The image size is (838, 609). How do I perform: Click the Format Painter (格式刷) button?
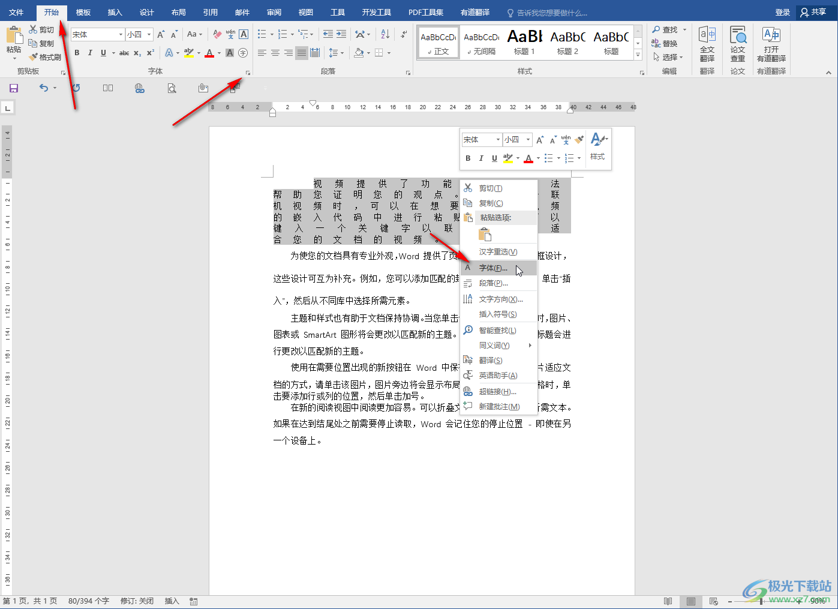click(45, 57)
